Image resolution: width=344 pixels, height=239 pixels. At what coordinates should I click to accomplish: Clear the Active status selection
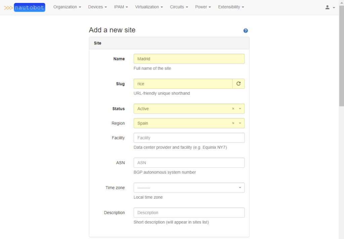(233, 109)
